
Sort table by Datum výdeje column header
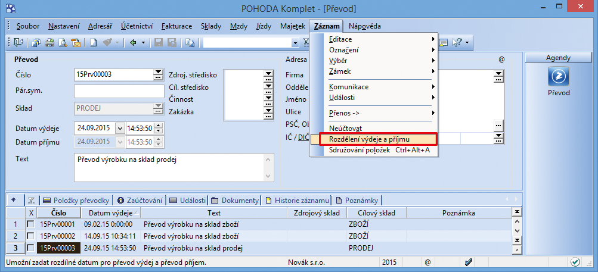click(x=111, y=212)
